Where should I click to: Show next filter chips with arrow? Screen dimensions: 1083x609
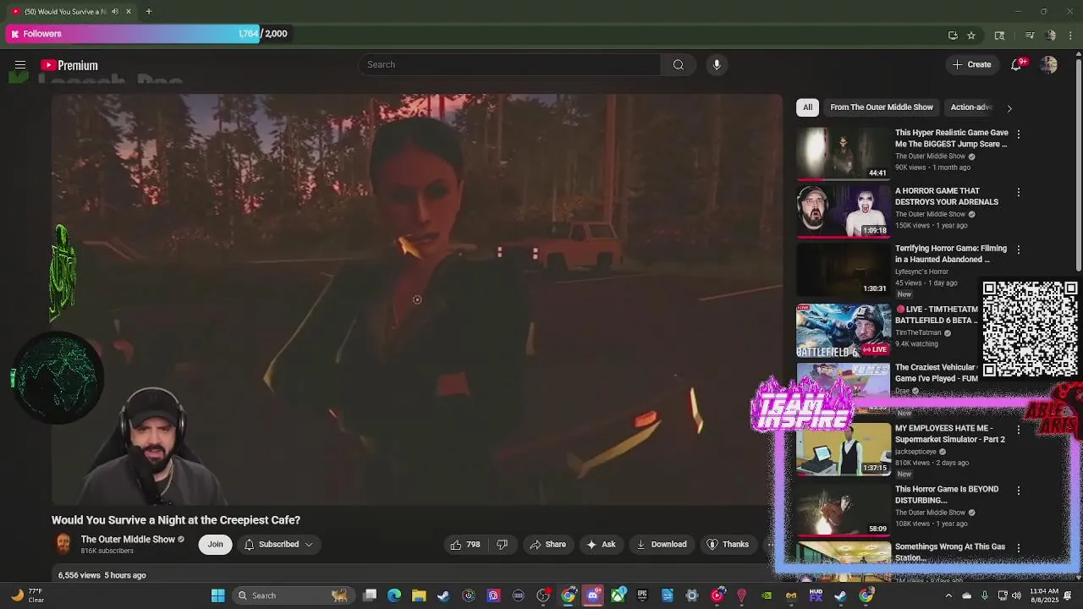[1009, 108]
